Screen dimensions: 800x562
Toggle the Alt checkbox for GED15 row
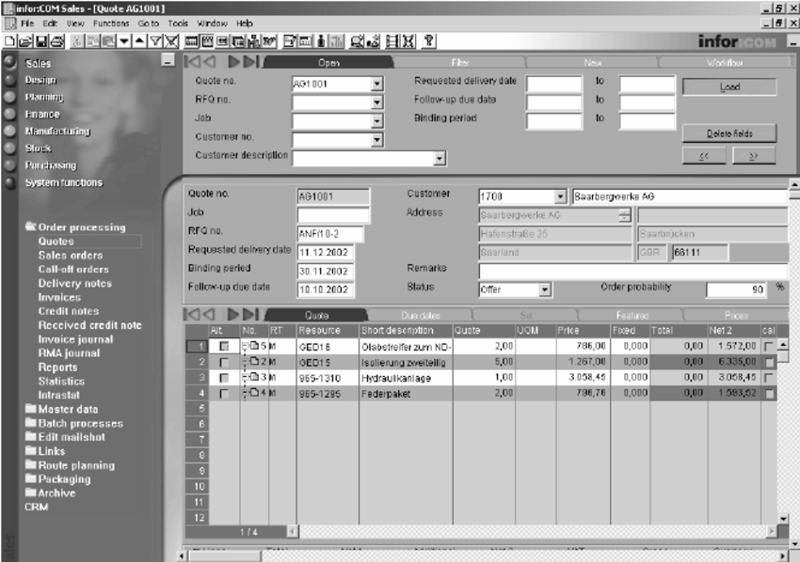(x=224, y=361)
